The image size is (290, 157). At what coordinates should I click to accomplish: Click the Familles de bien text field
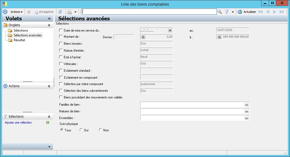pyautogui.click(x=192, y=105)
